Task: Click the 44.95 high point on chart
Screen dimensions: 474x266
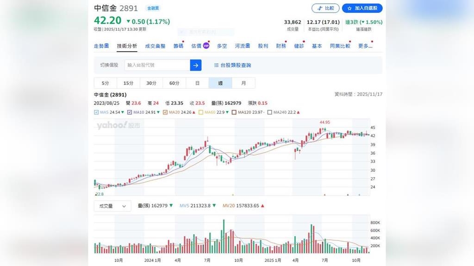Action: [319, 130]
